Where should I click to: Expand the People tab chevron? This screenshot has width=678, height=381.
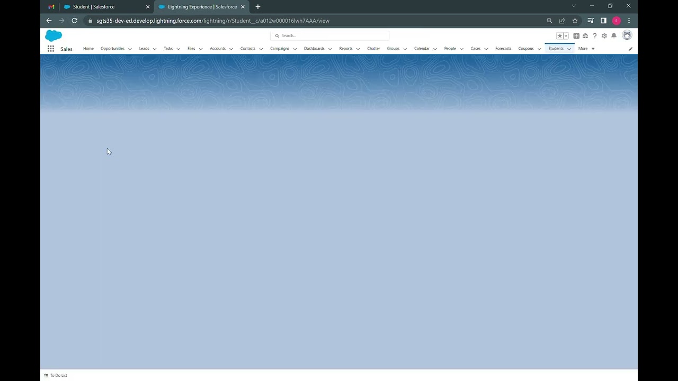tap(461, 49)
